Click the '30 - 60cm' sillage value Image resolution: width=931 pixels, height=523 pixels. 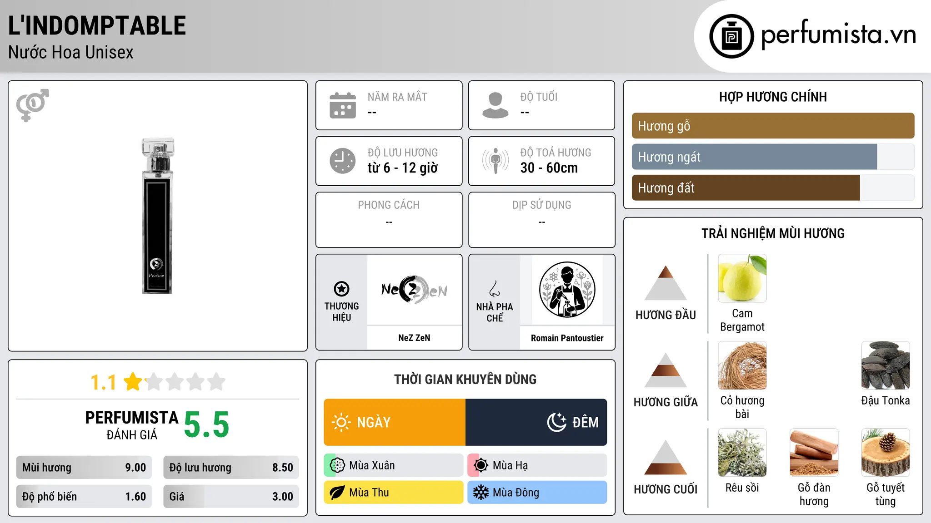[x=549, y=168]
